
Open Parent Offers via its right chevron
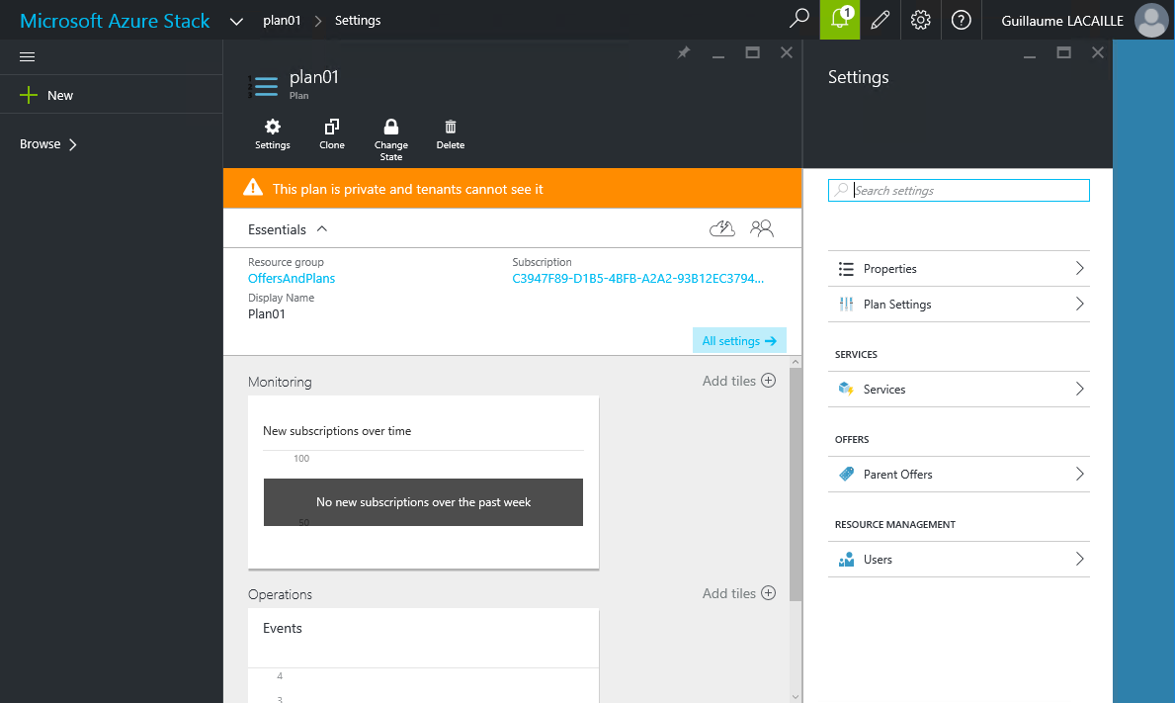(x=1080, y=474)
